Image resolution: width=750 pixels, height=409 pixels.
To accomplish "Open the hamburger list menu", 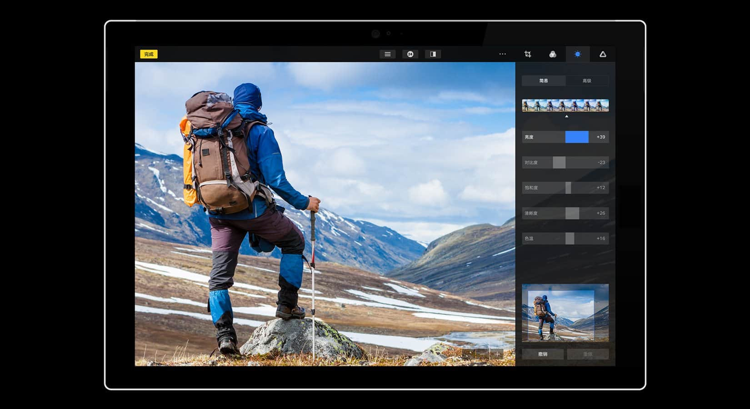I will click(387, 54).
